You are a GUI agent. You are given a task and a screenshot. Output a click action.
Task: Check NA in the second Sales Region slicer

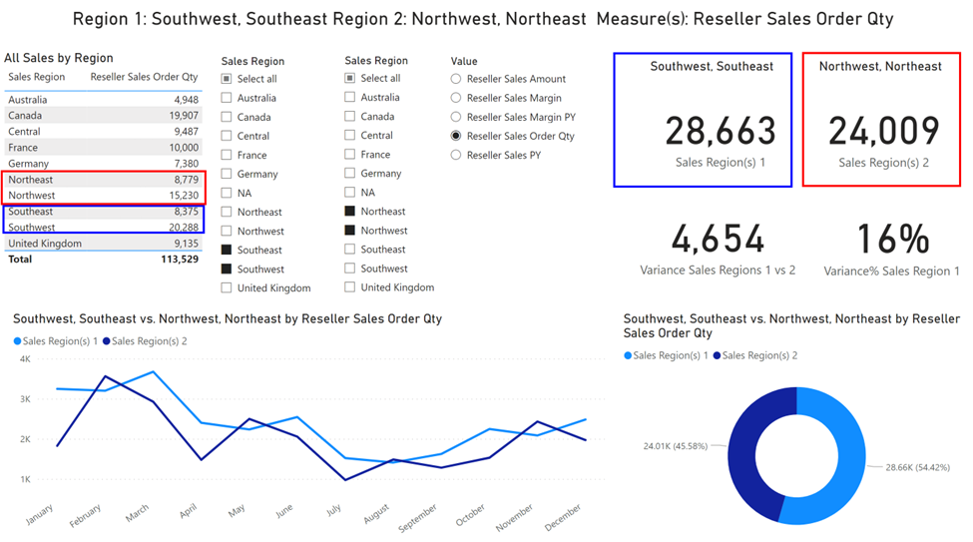pyautogui.click(x=350, y=193)
